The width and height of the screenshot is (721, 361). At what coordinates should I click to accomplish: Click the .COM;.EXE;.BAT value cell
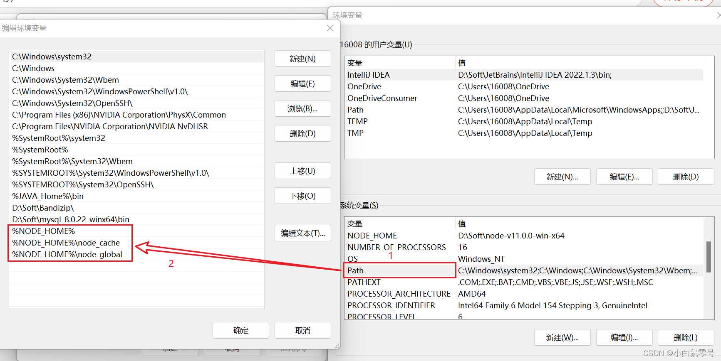coord(555,282)
